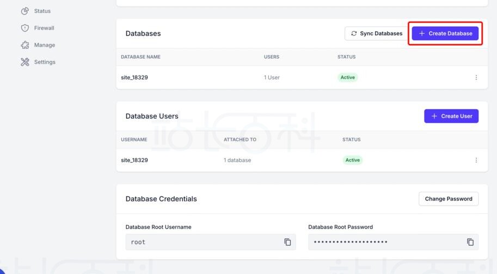Go to Firewall in the sidebar
Image resolution: width=497 pixels, height=274 pixels.
(44, 28)
